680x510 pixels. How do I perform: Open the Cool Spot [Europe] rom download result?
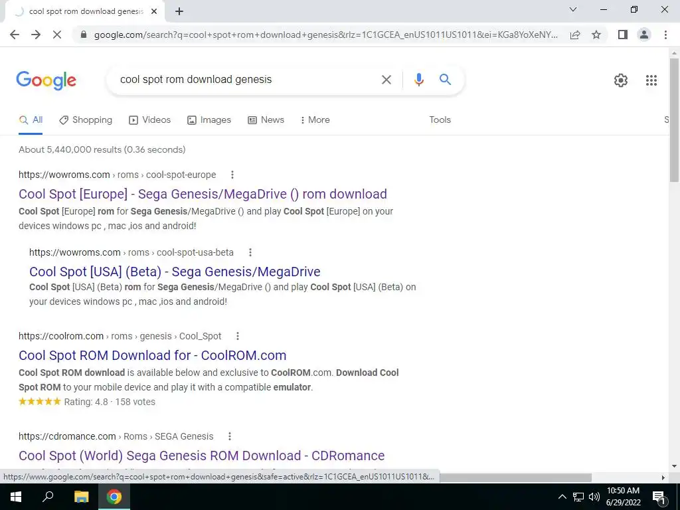(x=203, y=194)
